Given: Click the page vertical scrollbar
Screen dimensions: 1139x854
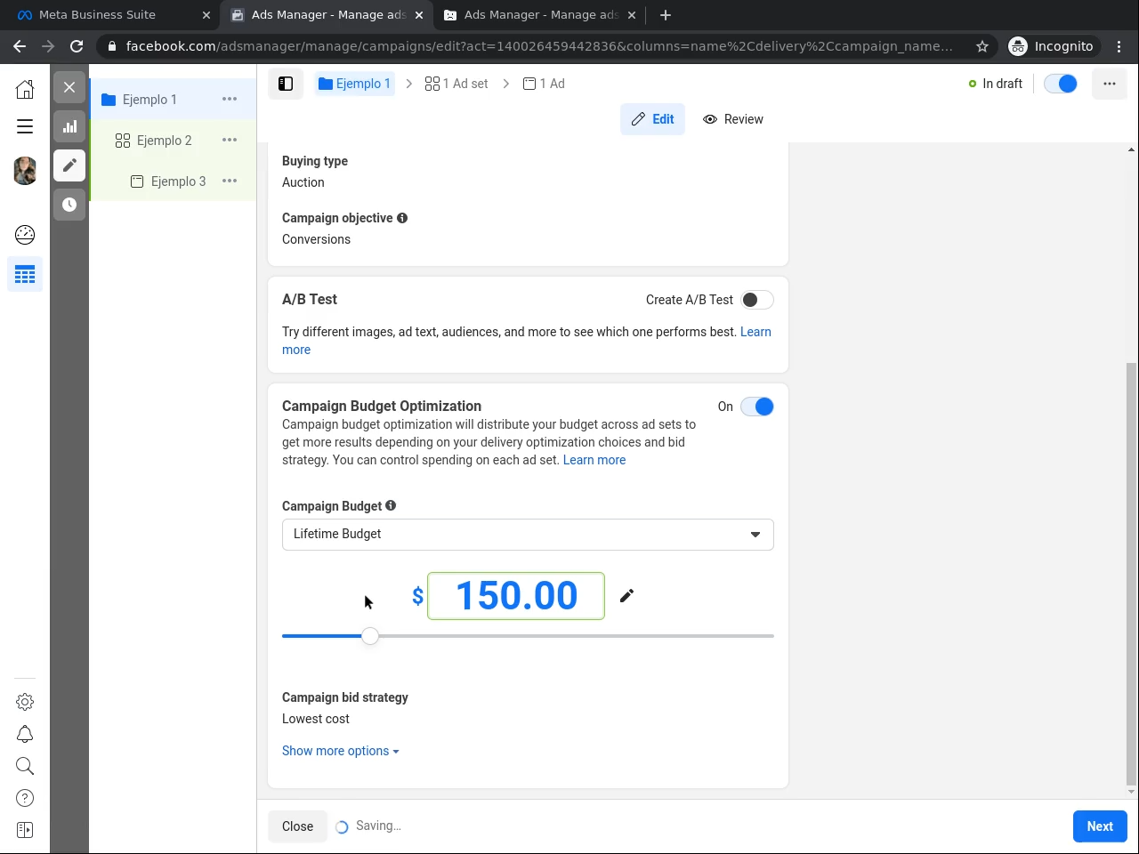Looking at the screenshot, I should pyautogui.click(x=1131, y=574).
